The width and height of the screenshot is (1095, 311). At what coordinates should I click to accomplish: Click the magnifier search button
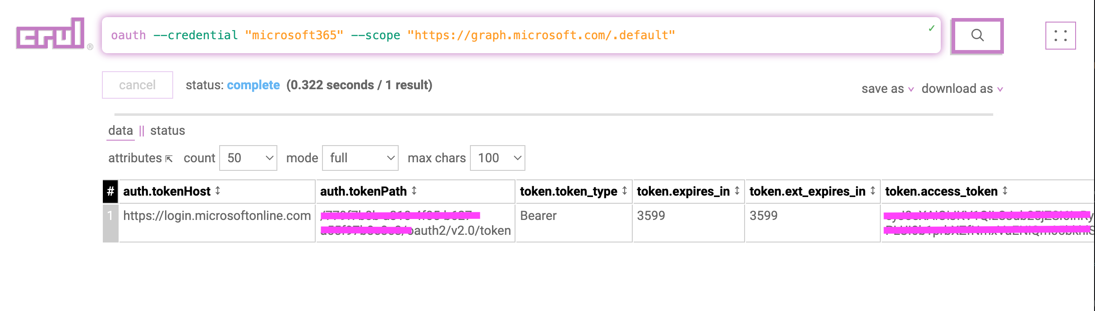[x=977, y=36]
